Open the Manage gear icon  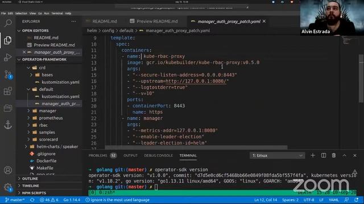[x=8, y=187]
